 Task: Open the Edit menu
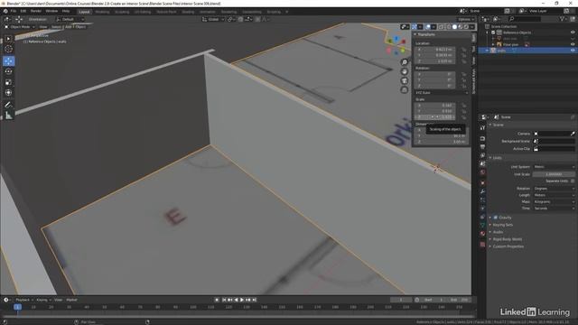23,11
